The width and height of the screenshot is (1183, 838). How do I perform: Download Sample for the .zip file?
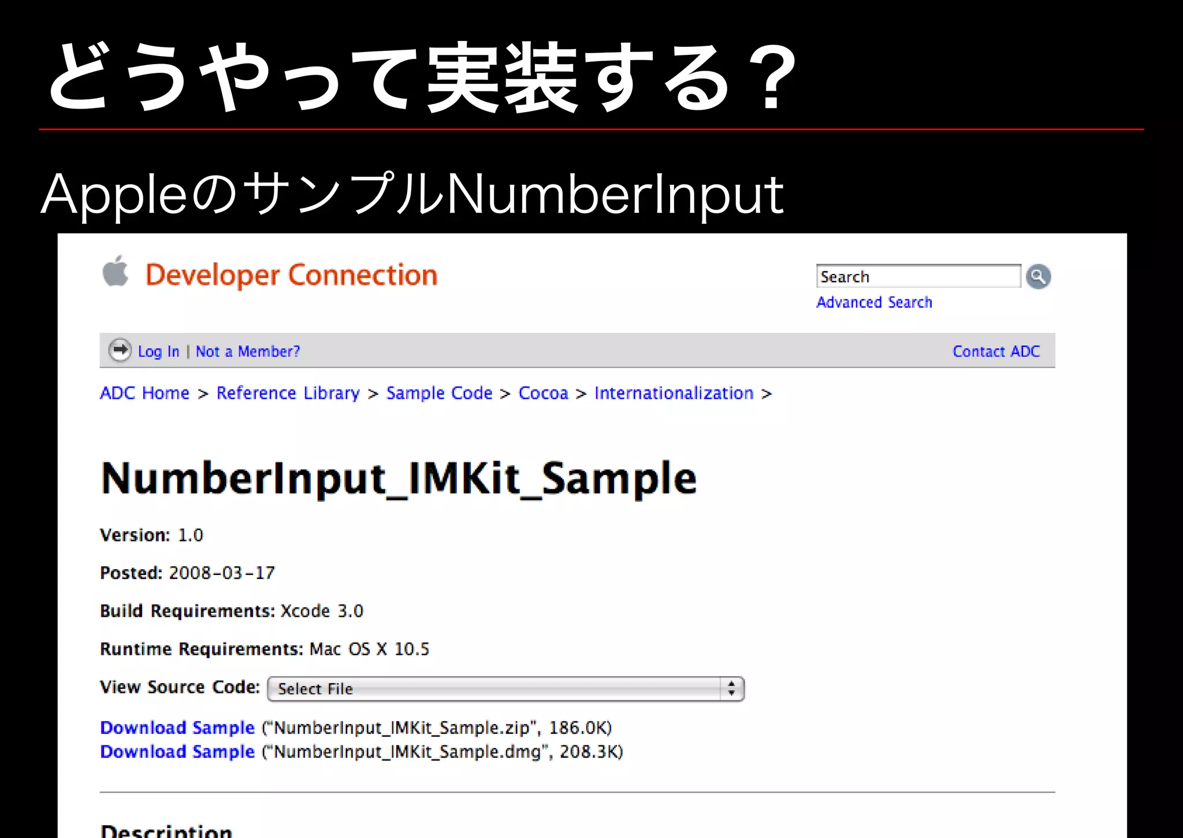pos(177,728)
